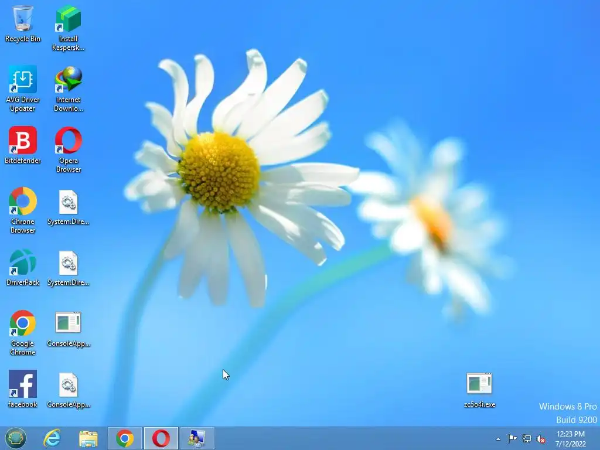Open the clock showing 12:23 PM
This screenshot has width=600, height=450.
coord(571,438)
